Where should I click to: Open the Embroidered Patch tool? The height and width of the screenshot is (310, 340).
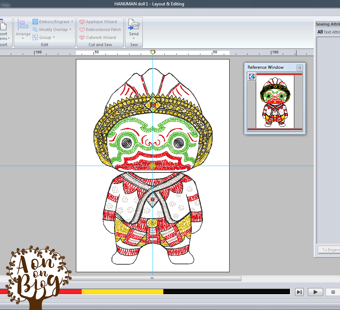click(100, 30)
